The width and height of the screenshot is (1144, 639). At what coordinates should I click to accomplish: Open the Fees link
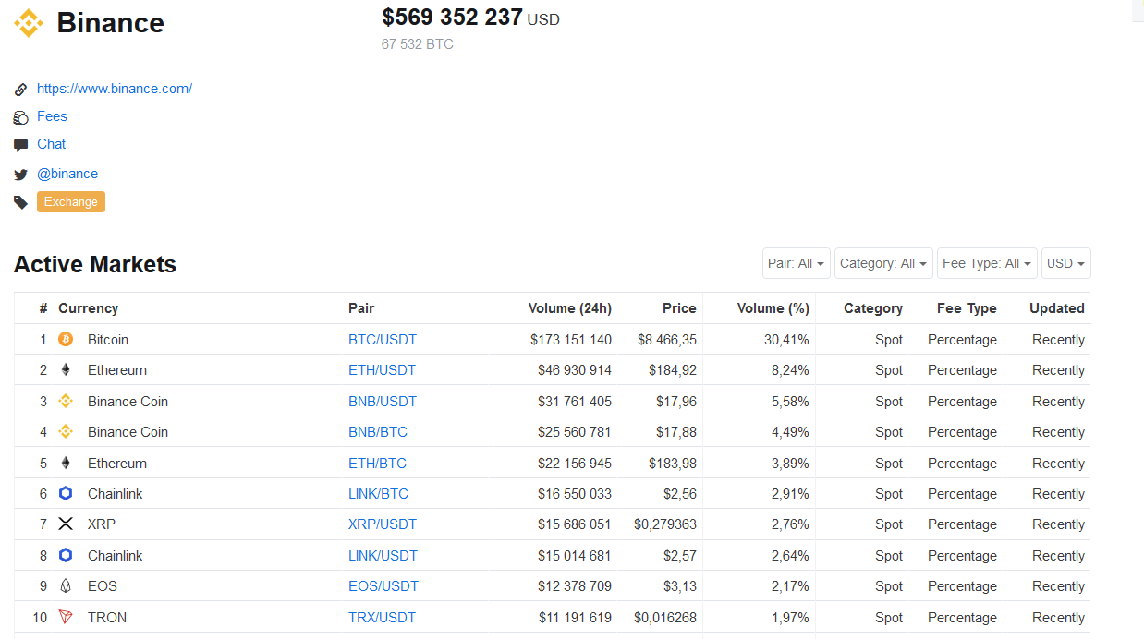click(52, 116)
